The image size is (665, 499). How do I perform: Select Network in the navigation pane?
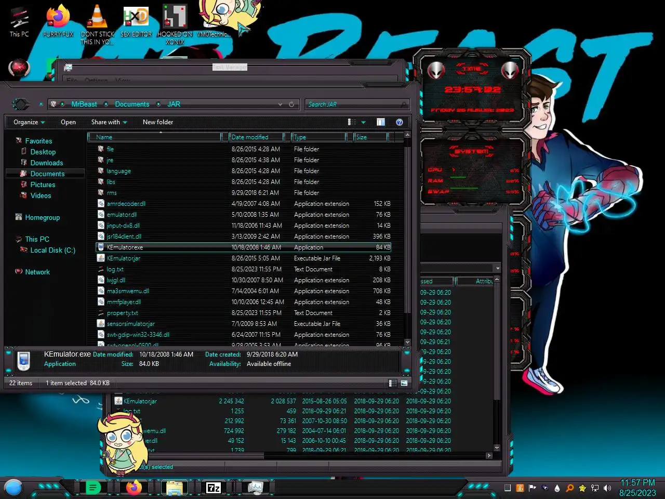click(x=37, y=272)
